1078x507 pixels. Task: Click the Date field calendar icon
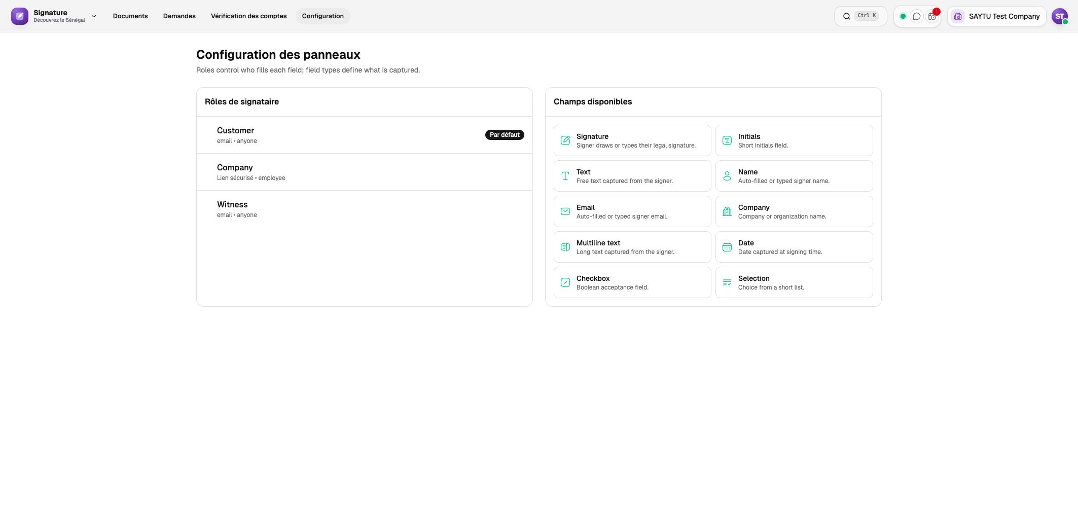(727, 247)
